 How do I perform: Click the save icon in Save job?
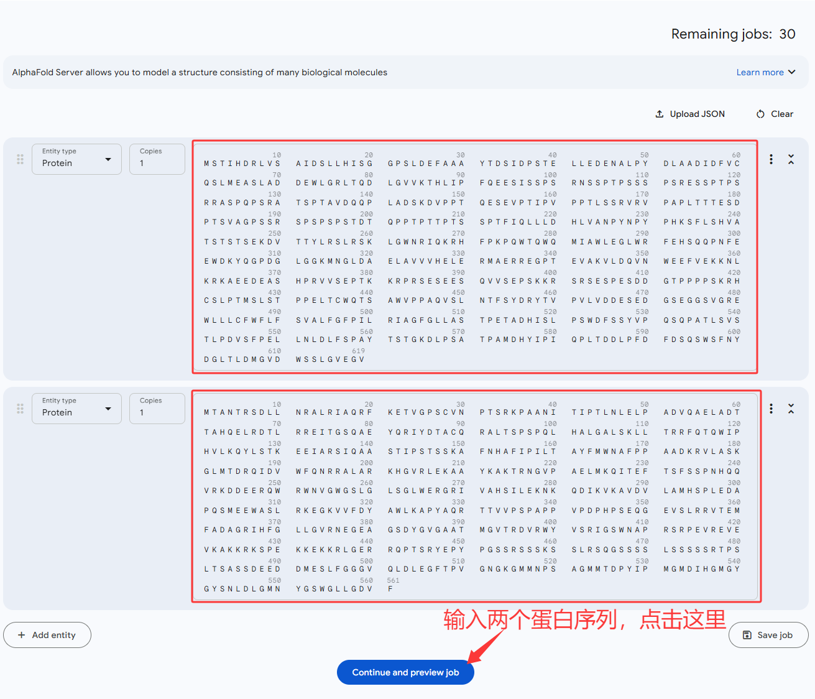(x=747, y=635)
